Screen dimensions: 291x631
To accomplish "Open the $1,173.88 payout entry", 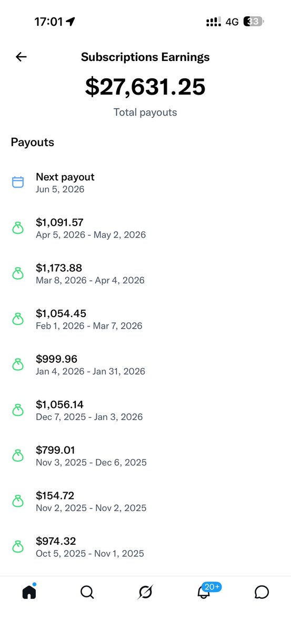I will (145, 273).
